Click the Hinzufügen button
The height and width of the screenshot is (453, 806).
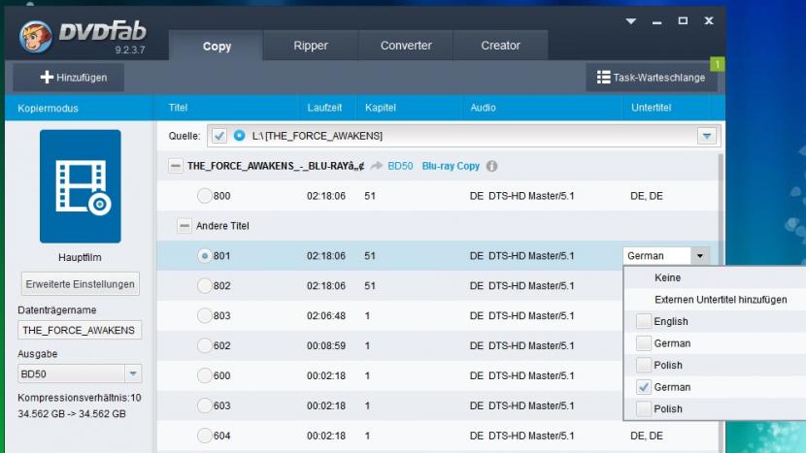coord(74,78)
